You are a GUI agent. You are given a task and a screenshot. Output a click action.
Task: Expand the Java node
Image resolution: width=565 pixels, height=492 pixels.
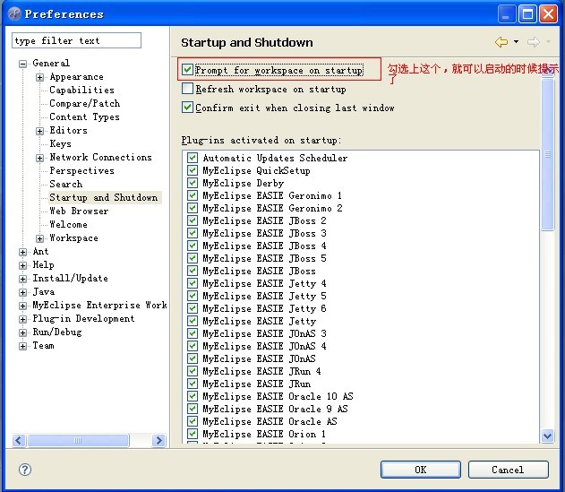click(22, 292)
